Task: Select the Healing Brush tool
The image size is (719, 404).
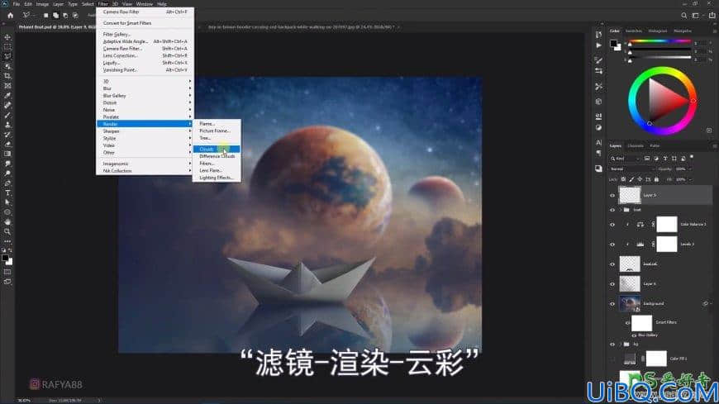Action: [x=7, y=106]
